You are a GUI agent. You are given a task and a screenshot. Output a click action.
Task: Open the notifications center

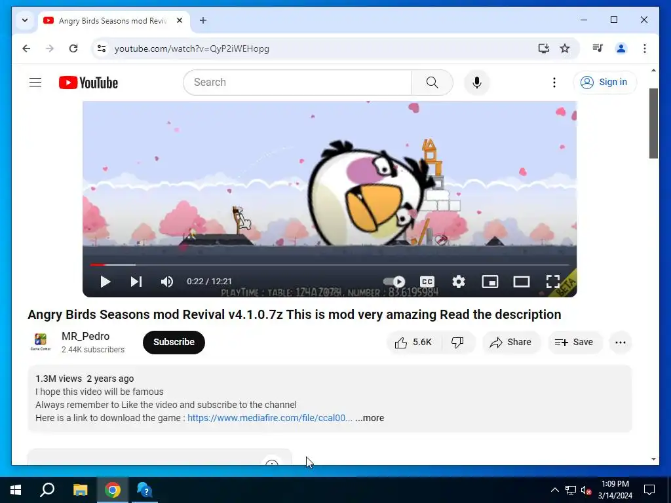[649, 490]
